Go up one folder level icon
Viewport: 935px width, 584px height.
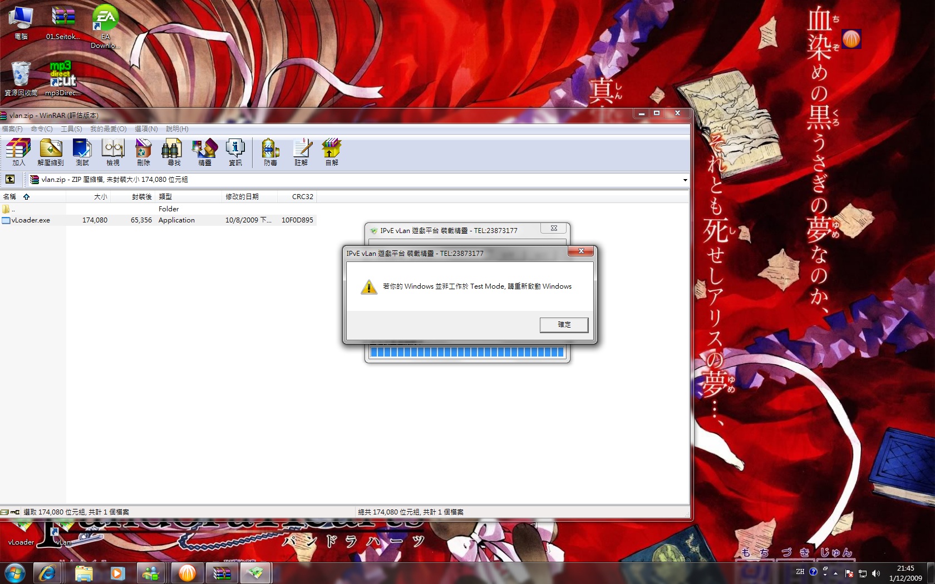click(10, 179)
